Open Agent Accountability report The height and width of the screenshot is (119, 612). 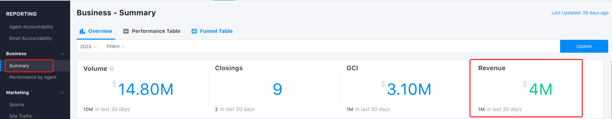(x=31, y=27)
